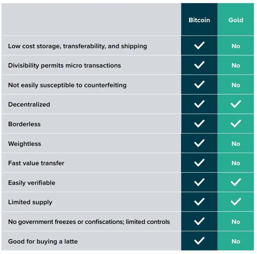Click Gold "No" for Low cost storage row
Screen dimensions: 257x254
click(x=236, y=46)
